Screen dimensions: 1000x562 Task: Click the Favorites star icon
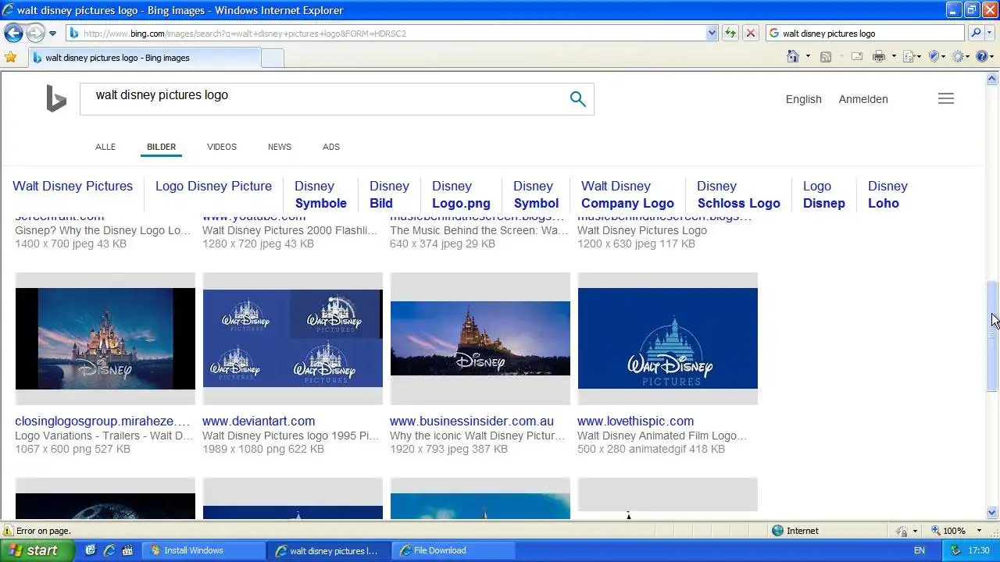(x=10, y=57)
